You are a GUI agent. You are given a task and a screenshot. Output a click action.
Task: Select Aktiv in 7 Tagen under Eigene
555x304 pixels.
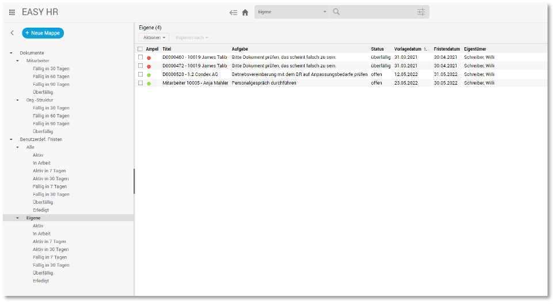click(x=49, y=241)
